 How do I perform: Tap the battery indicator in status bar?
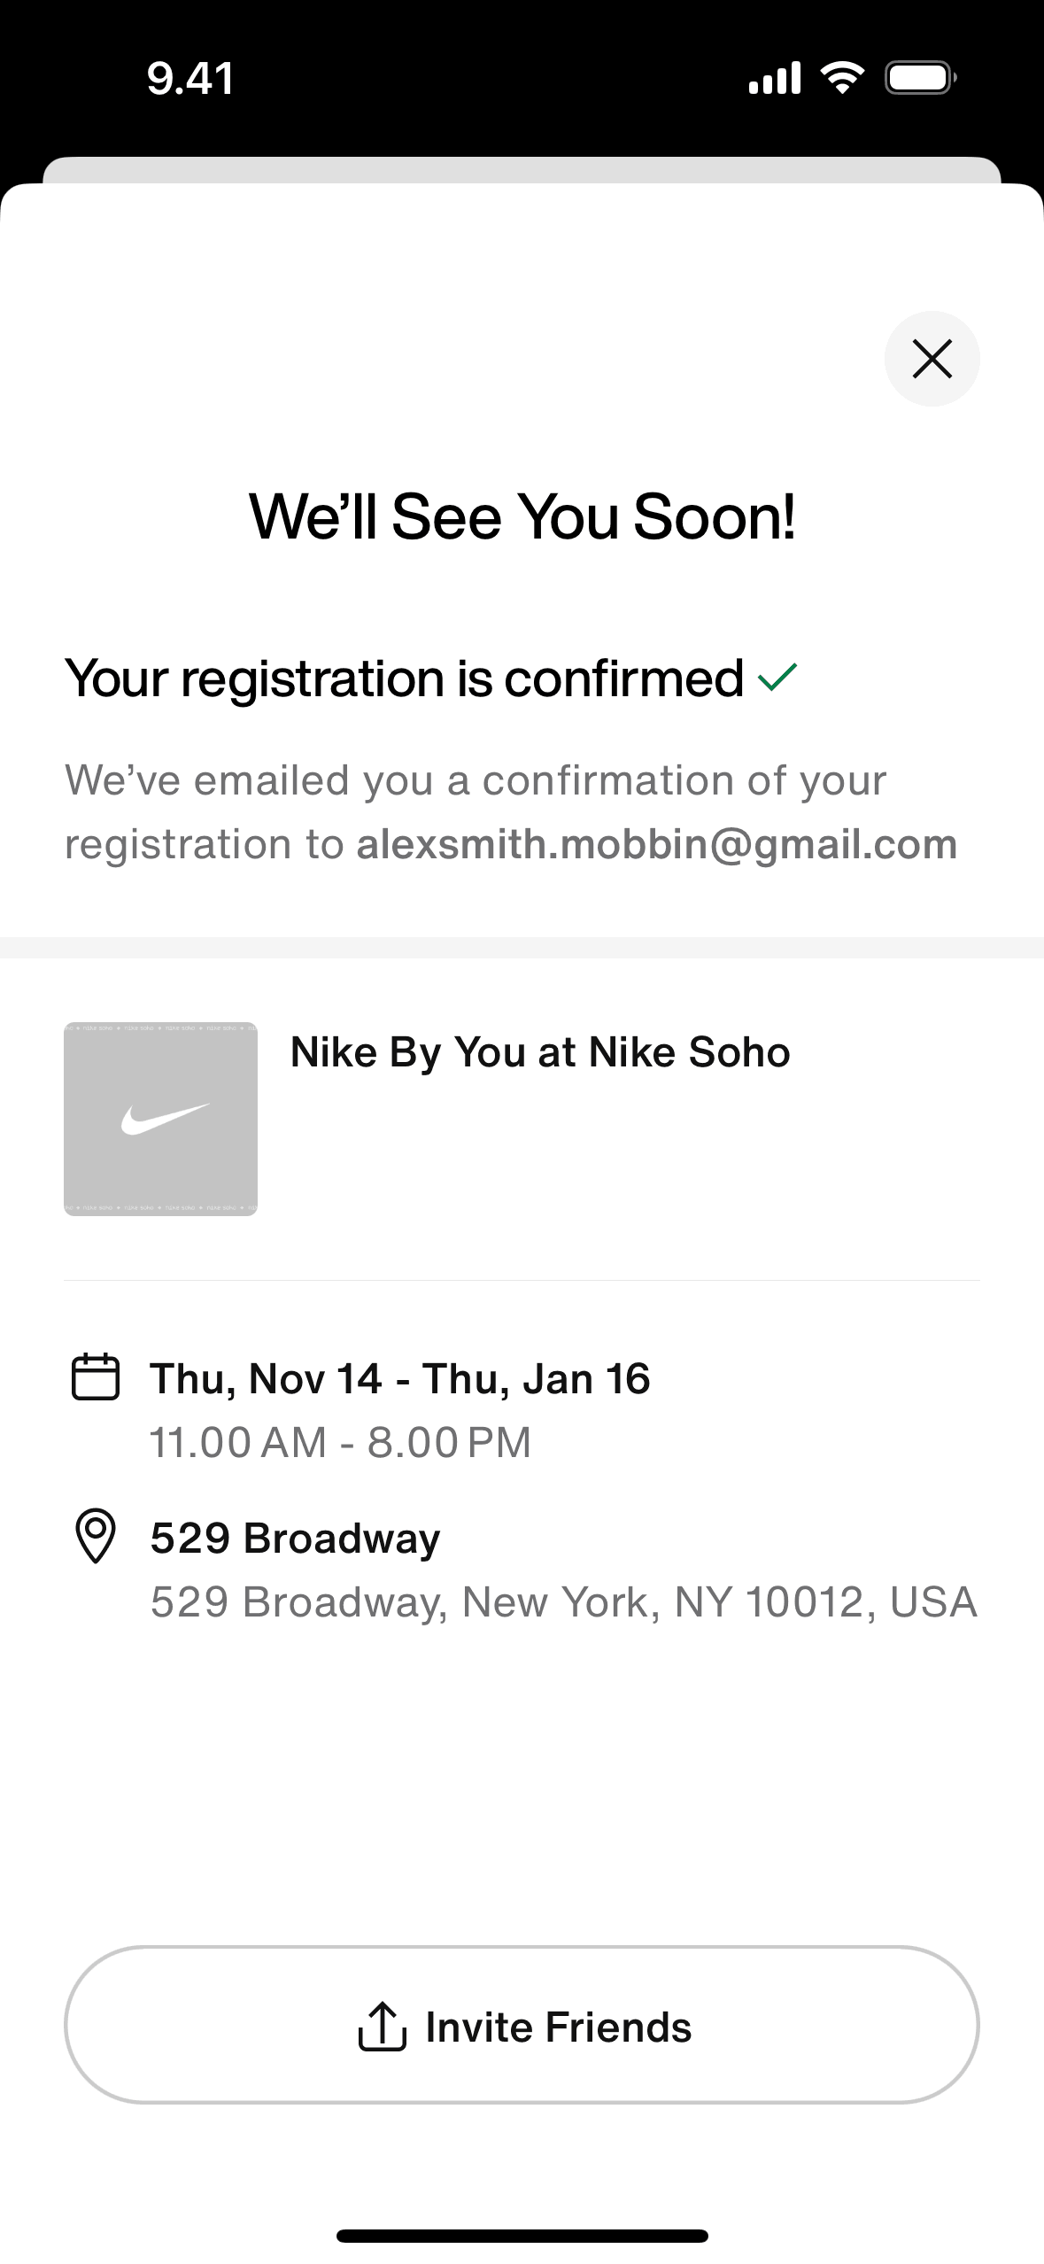920,78
